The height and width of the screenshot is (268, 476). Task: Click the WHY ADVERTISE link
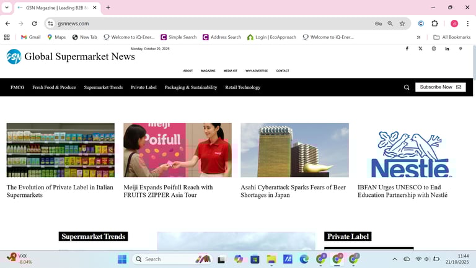click(257, 71)
